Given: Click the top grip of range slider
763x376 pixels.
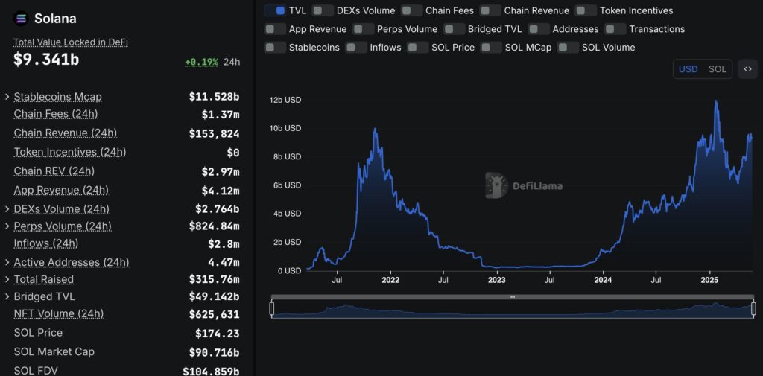Looking at the screenshot, I should tap(513, 296).
